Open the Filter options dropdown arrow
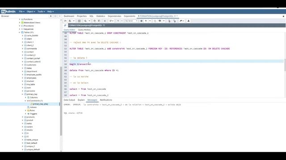286x160 pixels. (x=122, y=21)
